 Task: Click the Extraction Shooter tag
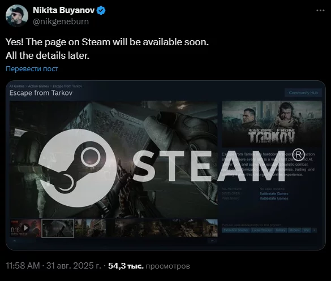tap(236, 230)
